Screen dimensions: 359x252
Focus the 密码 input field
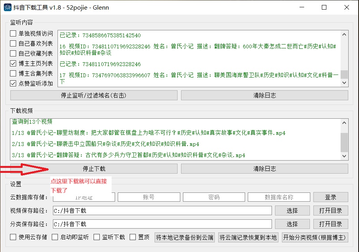[214, 197]
